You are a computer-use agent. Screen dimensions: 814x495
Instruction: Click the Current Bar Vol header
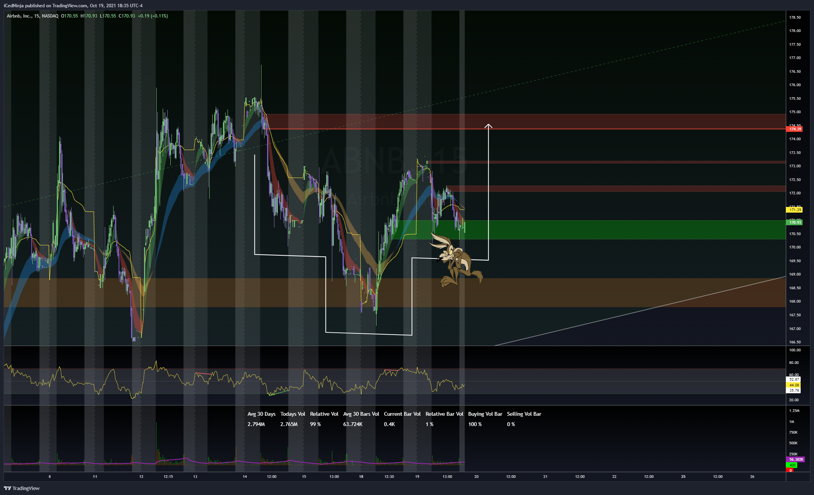pyautogui.click(x=402, y=414)
